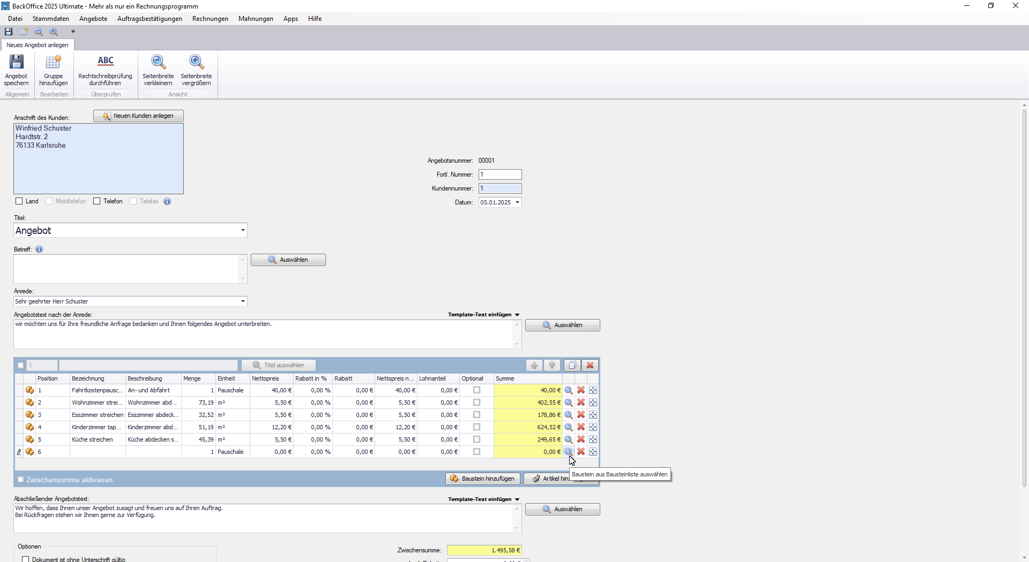Open the Datum date picker dropdown
The width and height of the screenshot is (1029, 562).
[x=517, y=202]
